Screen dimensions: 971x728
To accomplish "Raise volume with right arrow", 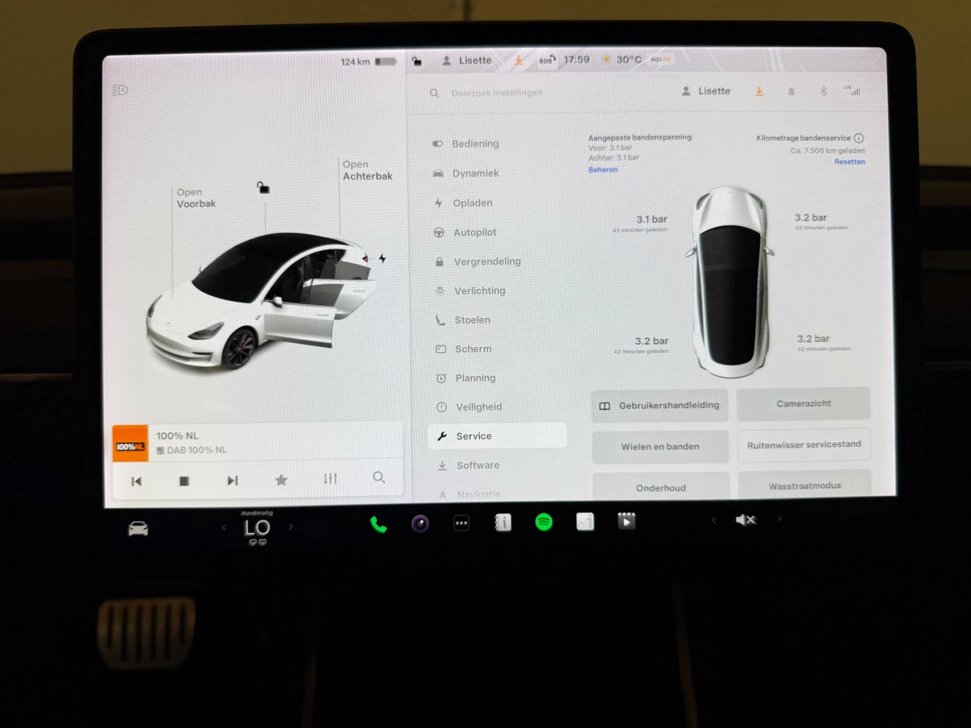I will [x=779, y=519].
